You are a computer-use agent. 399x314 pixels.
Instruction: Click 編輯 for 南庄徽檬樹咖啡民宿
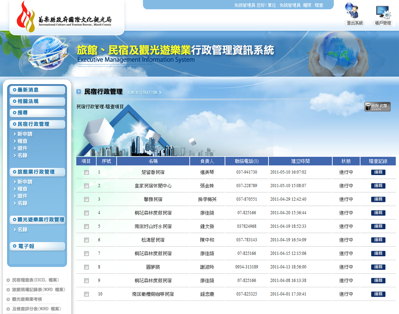378,294
